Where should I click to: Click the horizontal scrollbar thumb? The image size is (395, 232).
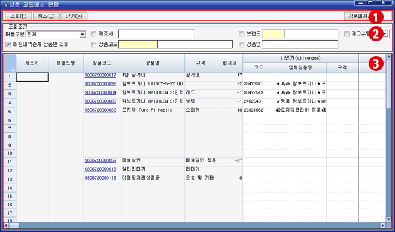coord(14,225)
